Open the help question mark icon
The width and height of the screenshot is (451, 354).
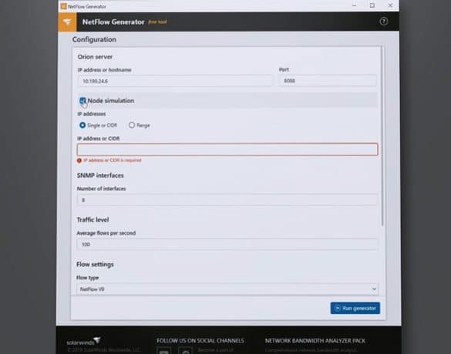pos(383,22)
